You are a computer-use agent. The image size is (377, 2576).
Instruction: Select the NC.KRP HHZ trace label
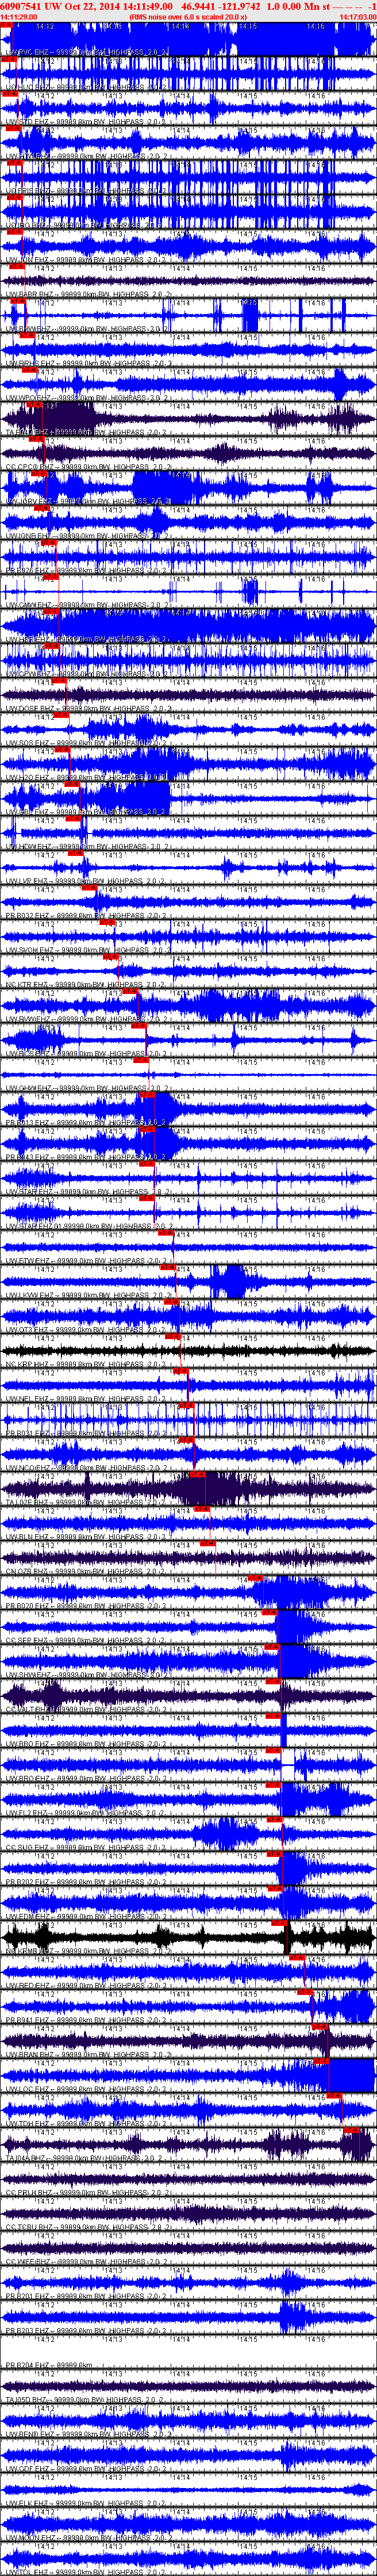[88, 1362]
